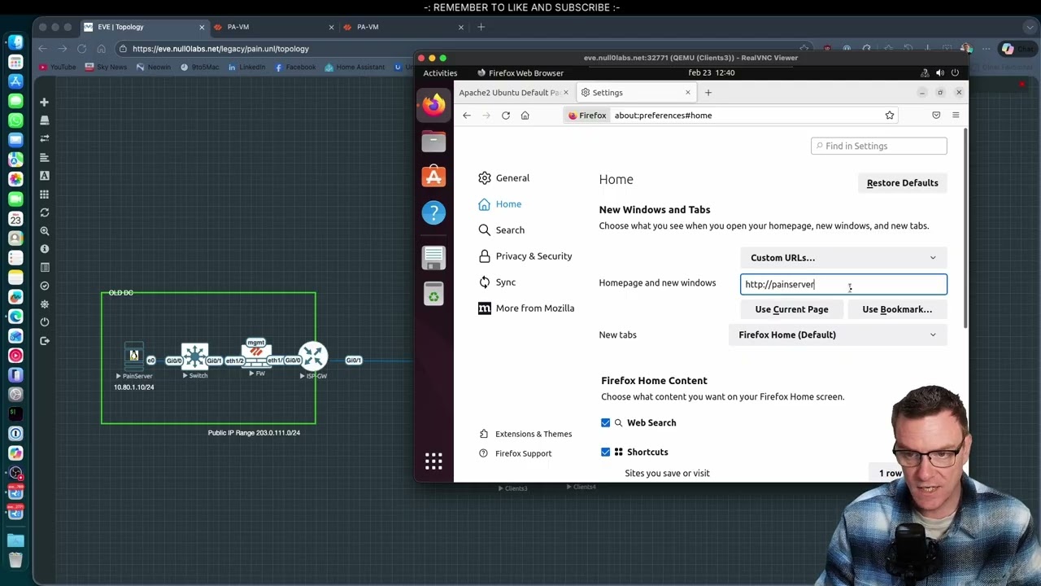Open Help question mark dock icon
The height and width of the screenshot is (586, 1041).
pos(433,212)
